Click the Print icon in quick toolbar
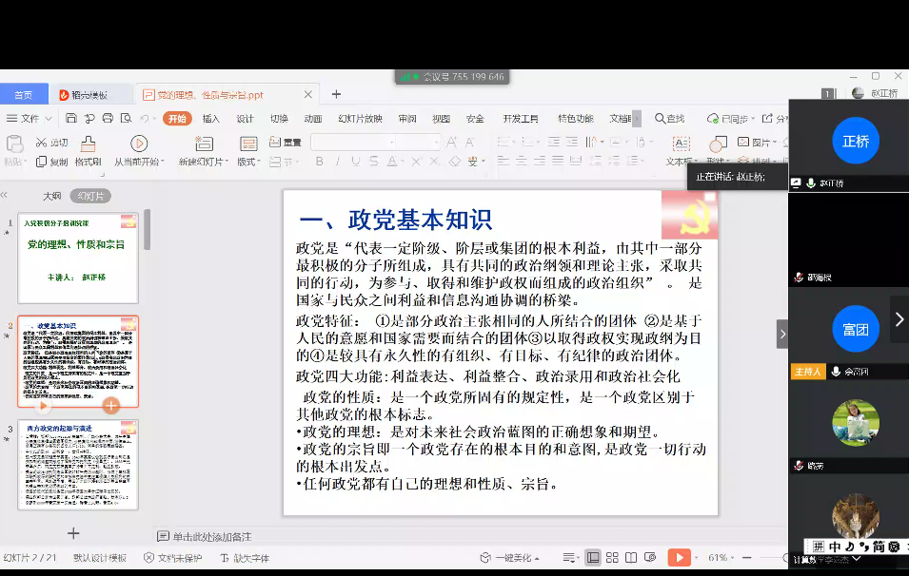 108,119
